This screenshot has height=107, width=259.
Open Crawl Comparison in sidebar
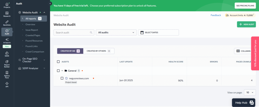click(x=35, y=51)
